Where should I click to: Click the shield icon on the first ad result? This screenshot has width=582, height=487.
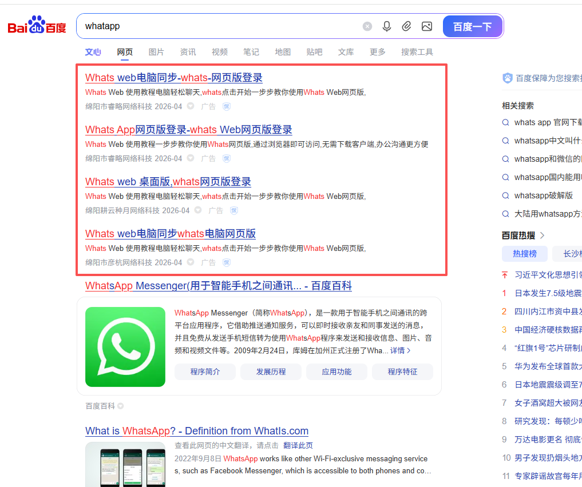coord(227,106)
